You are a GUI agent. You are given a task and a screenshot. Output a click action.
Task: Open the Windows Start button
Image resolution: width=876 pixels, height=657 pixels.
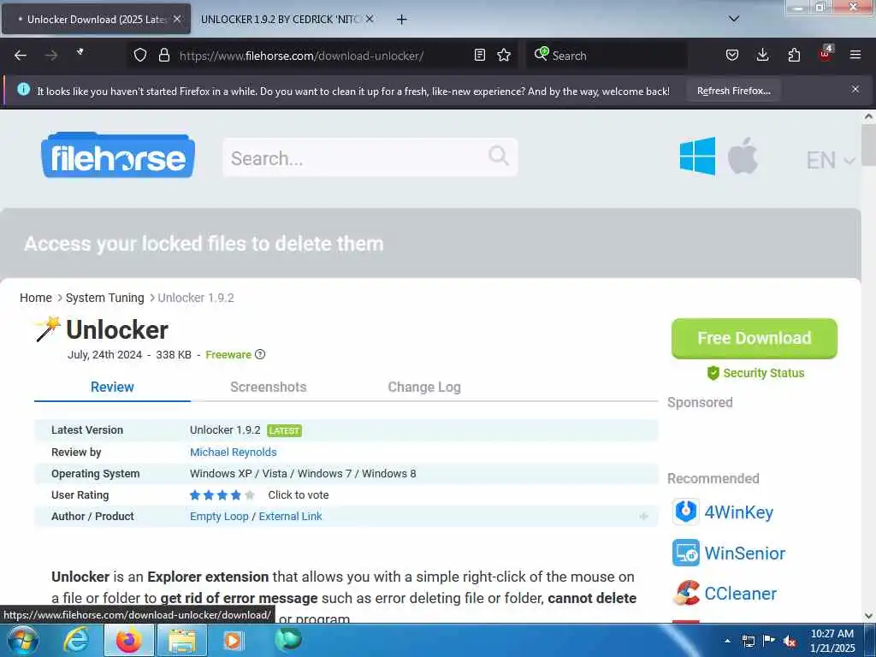pyautogui.click(x=22, y=640)
